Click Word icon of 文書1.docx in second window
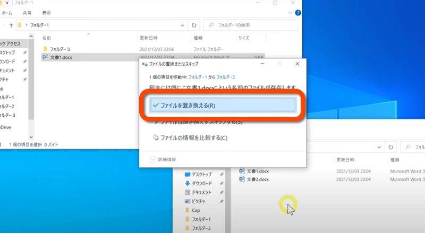The image size is (425, 233). pyautogui.click(x=242, y=171)
